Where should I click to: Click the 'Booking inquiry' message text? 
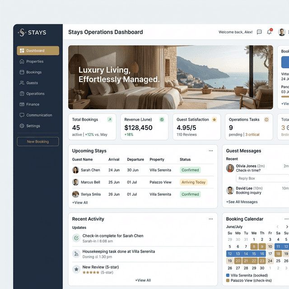[249, 193]
